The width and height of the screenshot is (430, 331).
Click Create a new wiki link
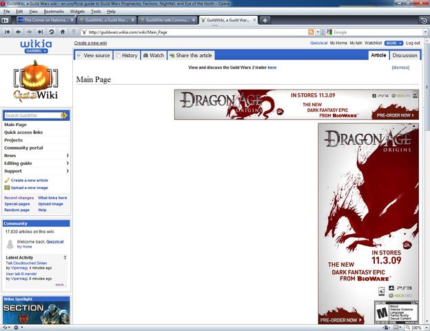point(90,43)
